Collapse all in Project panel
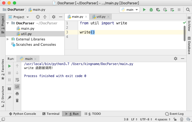 pos(45,17)
